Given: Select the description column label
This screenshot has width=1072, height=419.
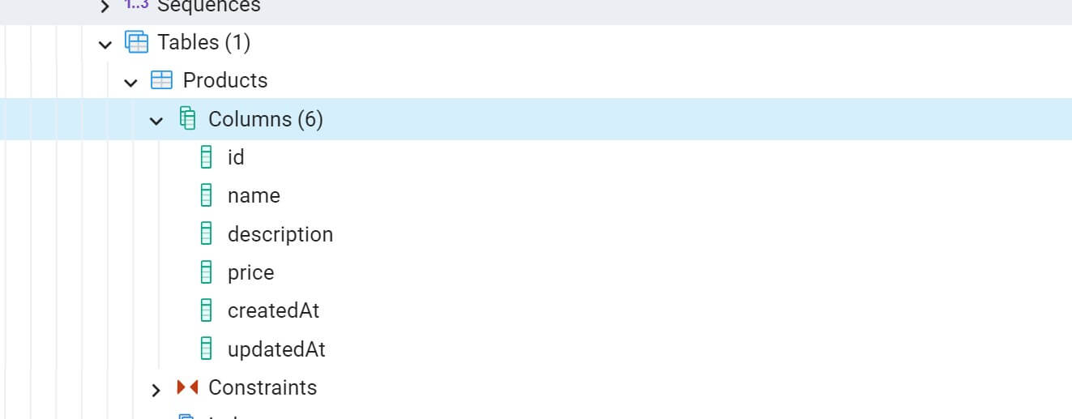Looking at the screenshot, I should pyautogui.click(x=280, y=234).
